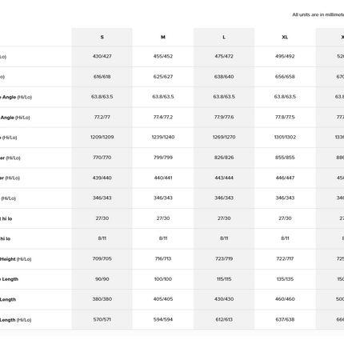This screenshot has height=344, width=344.
Task: Click the 625/627 value in M column
Action: (x=163, y=77)
